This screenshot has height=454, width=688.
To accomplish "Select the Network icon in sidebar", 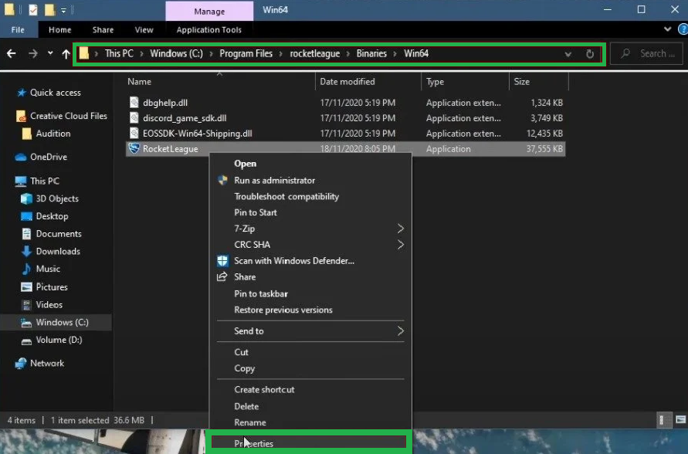I will [x=21, y=363].
